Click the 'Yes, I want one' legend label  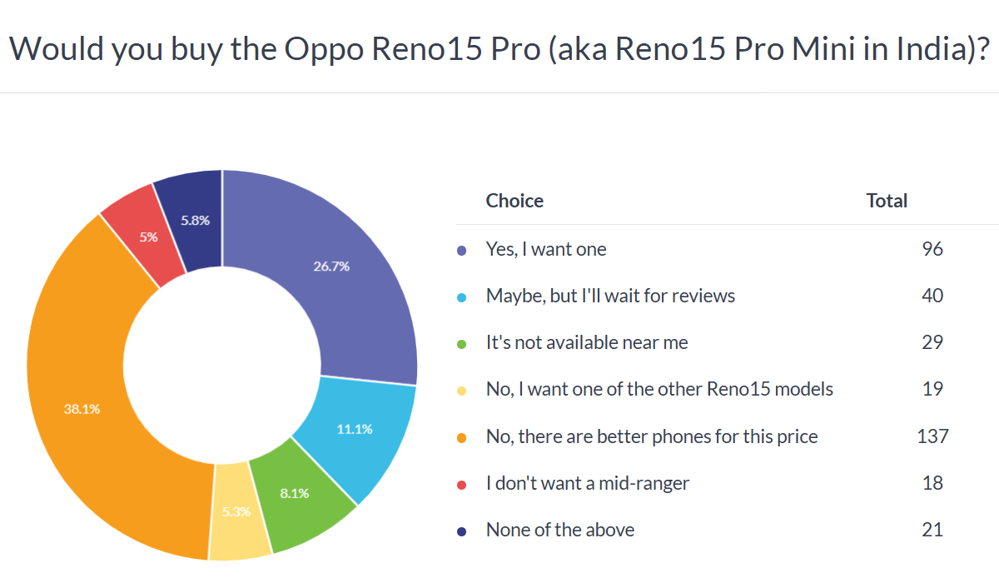coord(546,249)
